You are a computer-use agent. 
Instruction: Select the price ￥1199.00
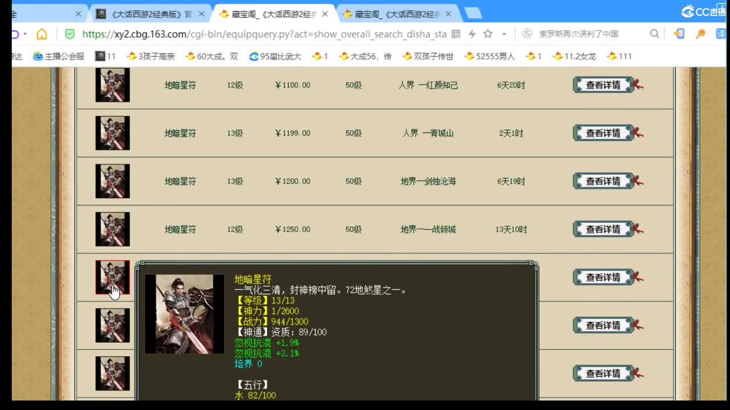(x=293, y=133)
